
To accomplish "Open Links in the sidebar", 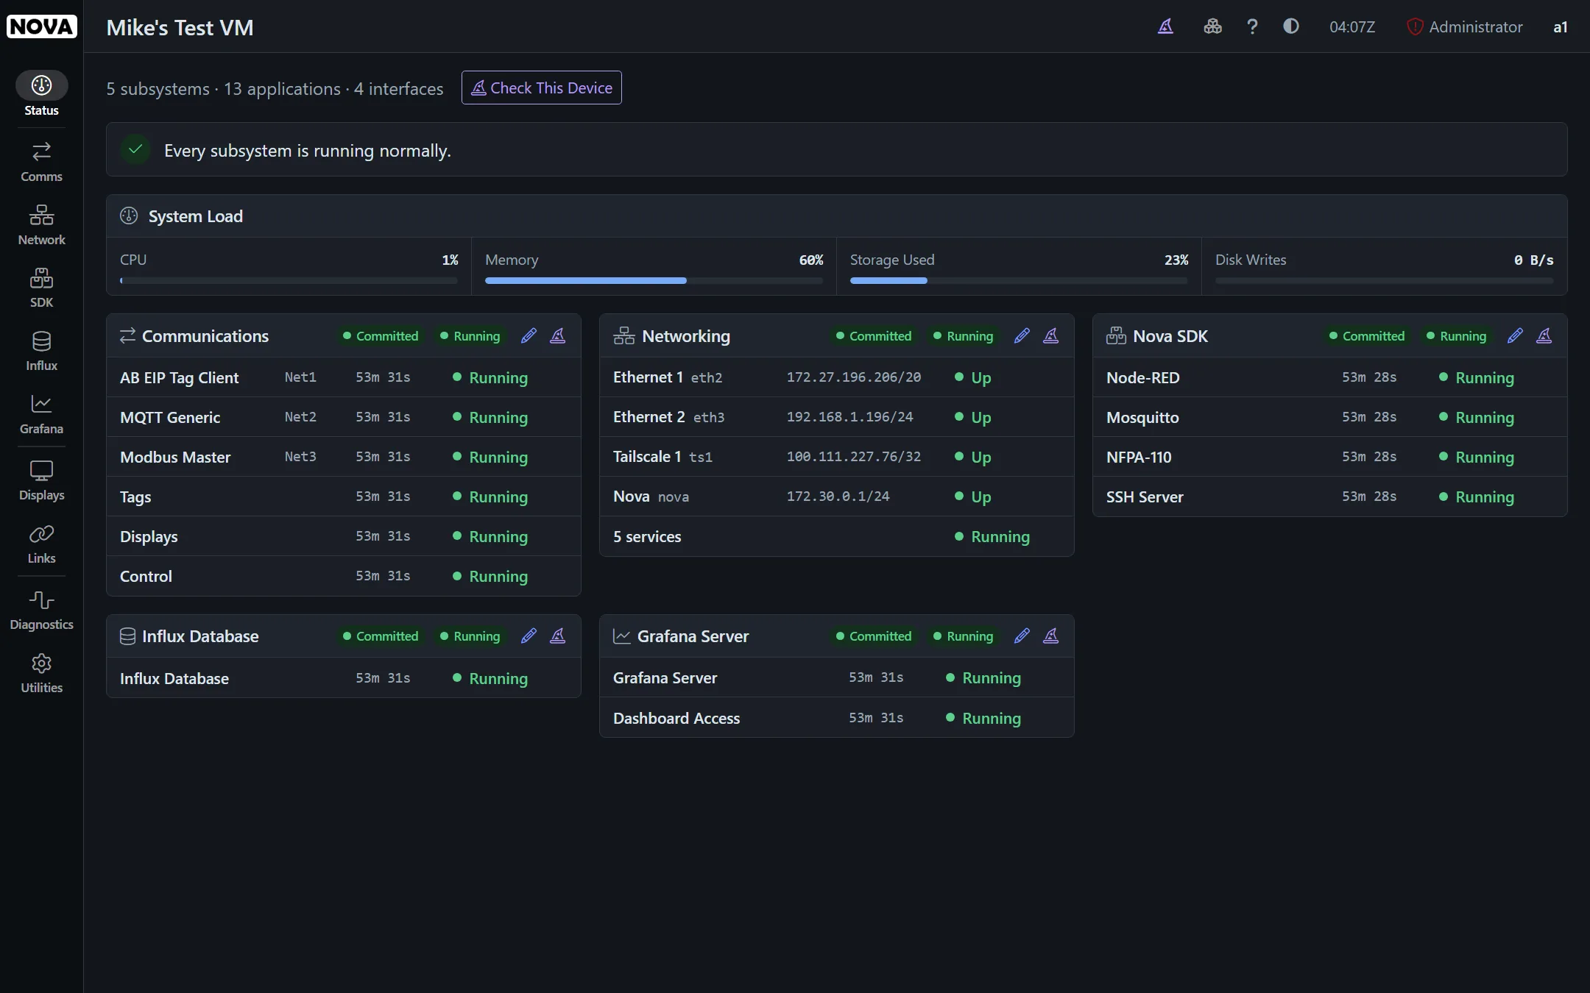I will tap(41, 544).
